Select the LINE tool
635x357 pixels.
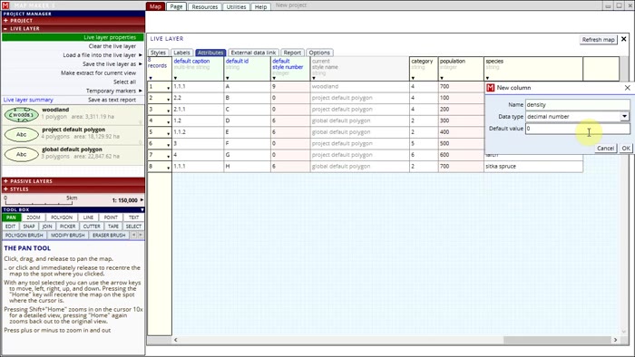(88, 217)
